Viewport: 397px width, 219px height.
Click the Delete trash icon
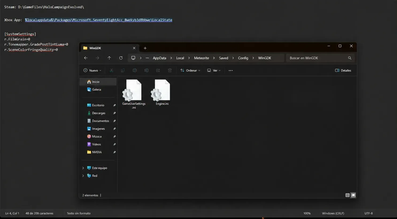click(x=170, y=71)
